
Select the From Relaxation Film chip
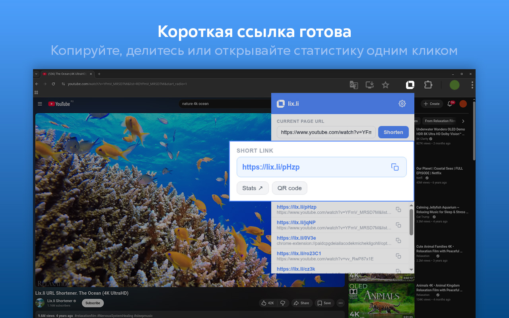point(439,121)
